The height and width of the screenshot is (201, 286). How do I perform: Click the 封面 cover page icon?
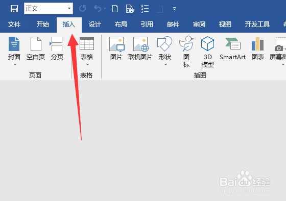tap(14, 44)
